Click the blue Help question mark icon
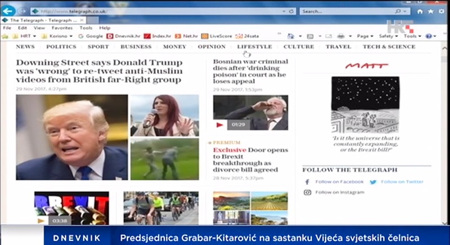The image size is (450, 245). (429, 36)
